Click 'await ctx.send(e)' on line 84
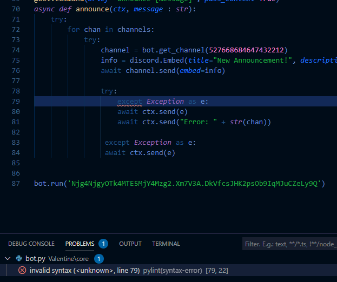 140,153
